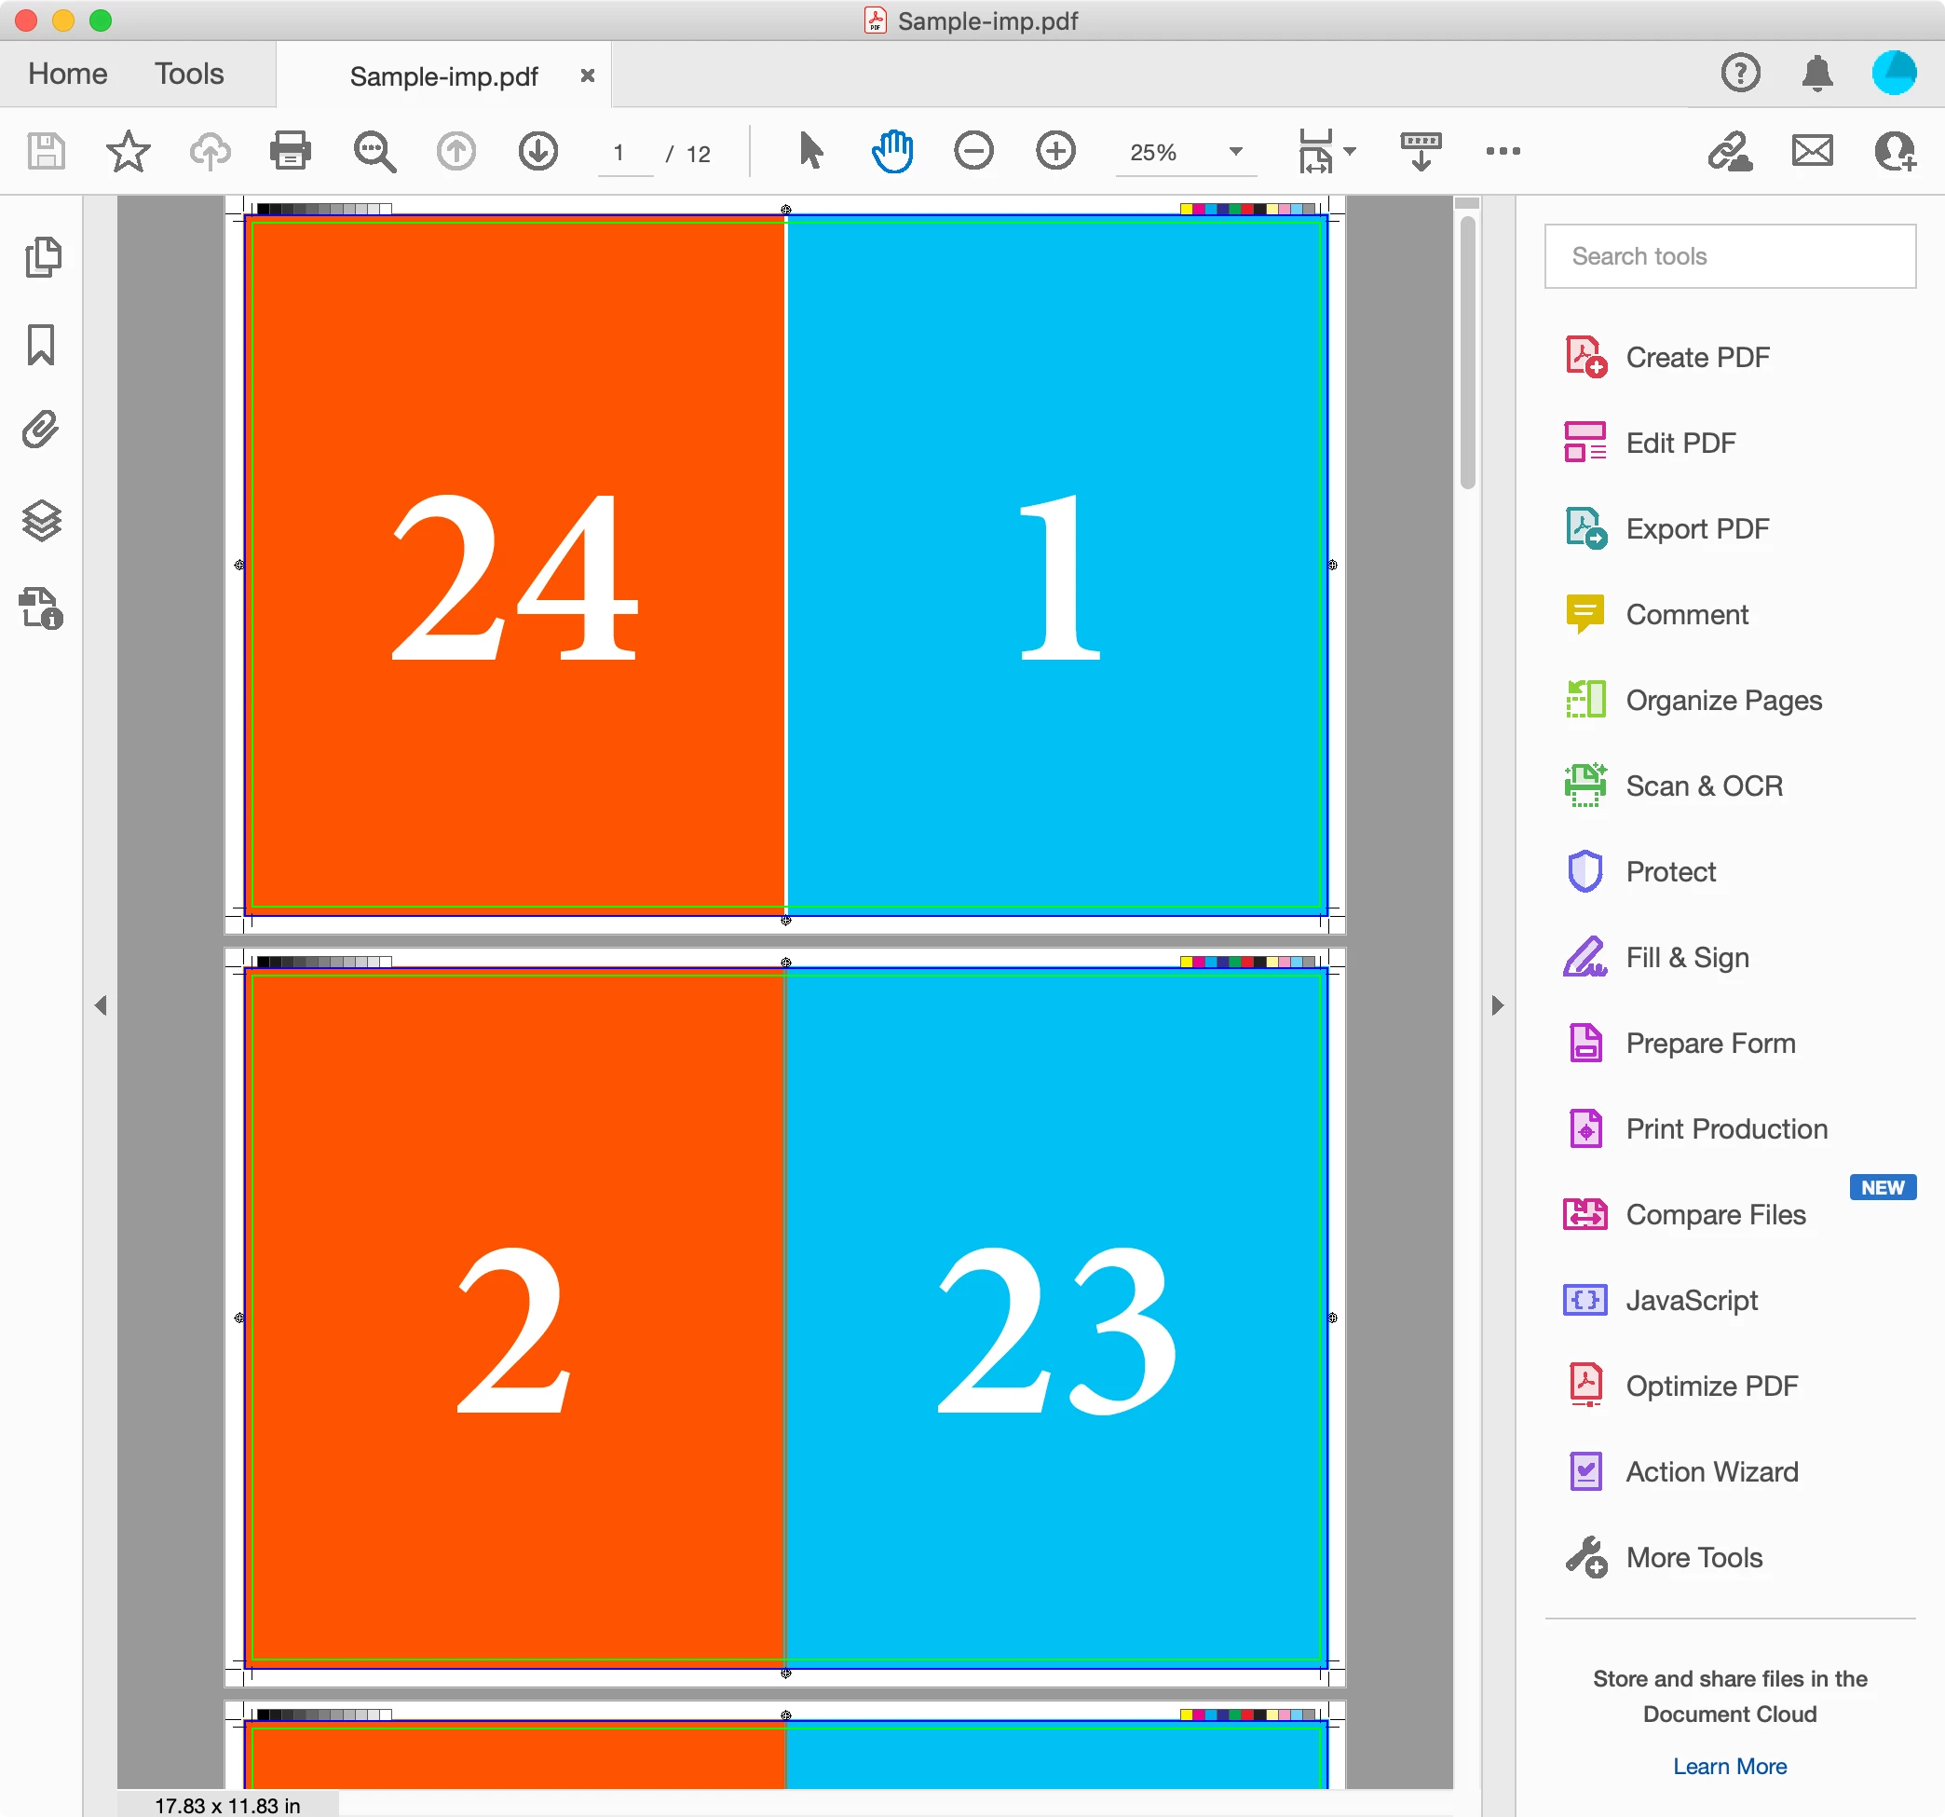
Task: Open the Page Thumbnails panel
Action: 42,257
